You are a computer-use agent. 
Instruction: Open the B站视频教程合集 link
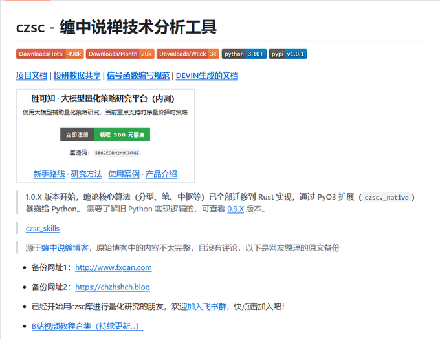(87, 326)
